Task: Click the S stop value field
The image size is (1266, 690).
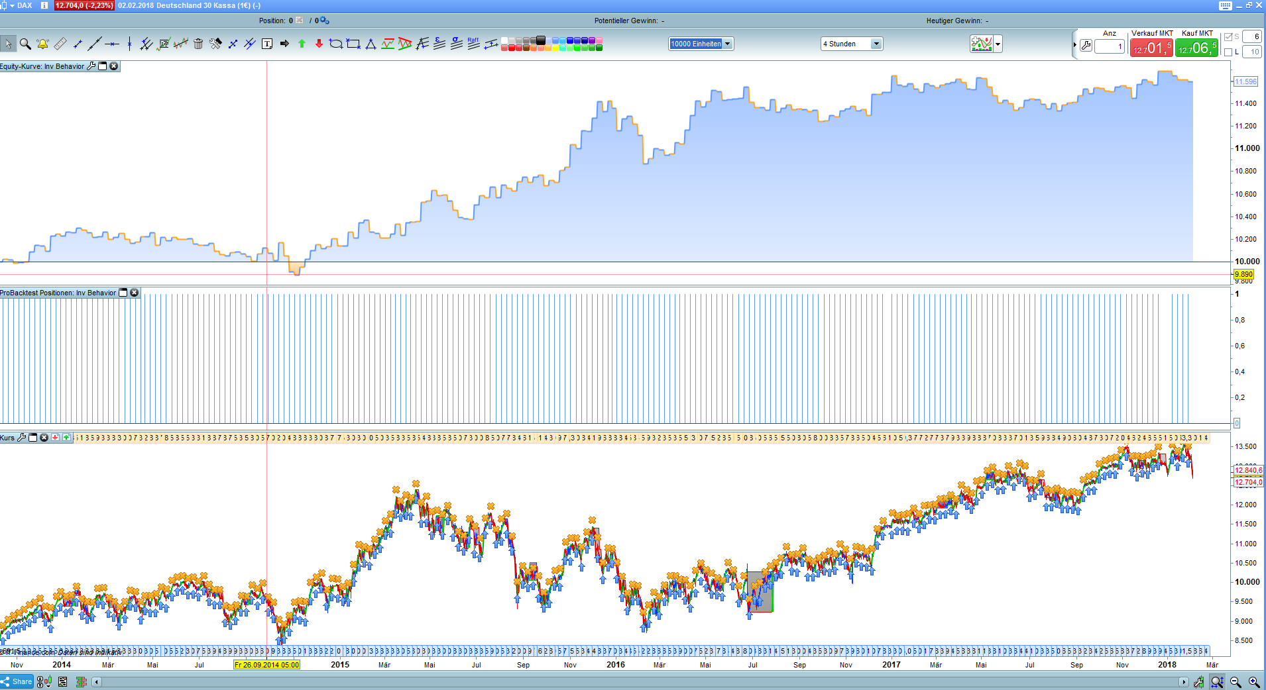Action: click(1251, 37)
